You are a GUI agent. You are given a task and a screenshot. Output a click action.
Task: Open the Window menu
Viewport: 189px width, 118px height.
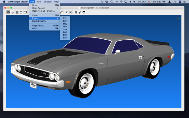[48, 2]
